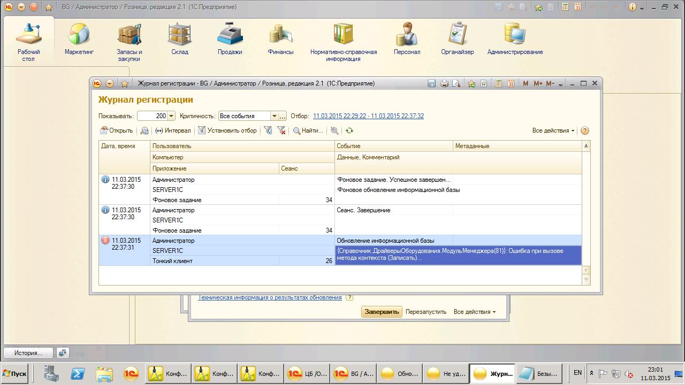Click the Найти search button
The image size is (685, 385).
(308, 130)
